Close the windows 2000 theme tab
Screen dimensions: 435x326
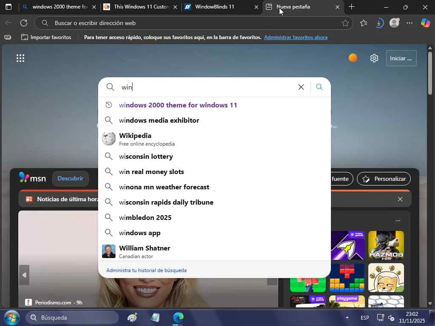pyautogui.click(x=94, y=7)
